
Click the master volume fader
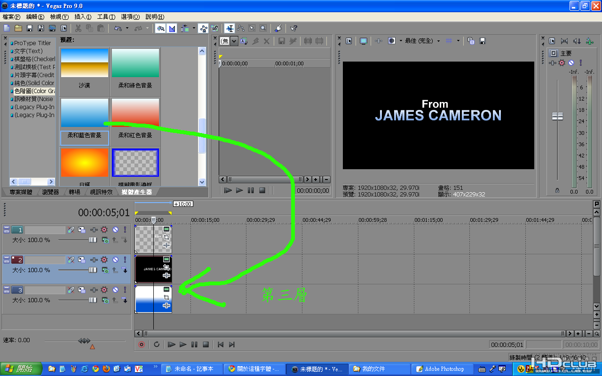557,116
